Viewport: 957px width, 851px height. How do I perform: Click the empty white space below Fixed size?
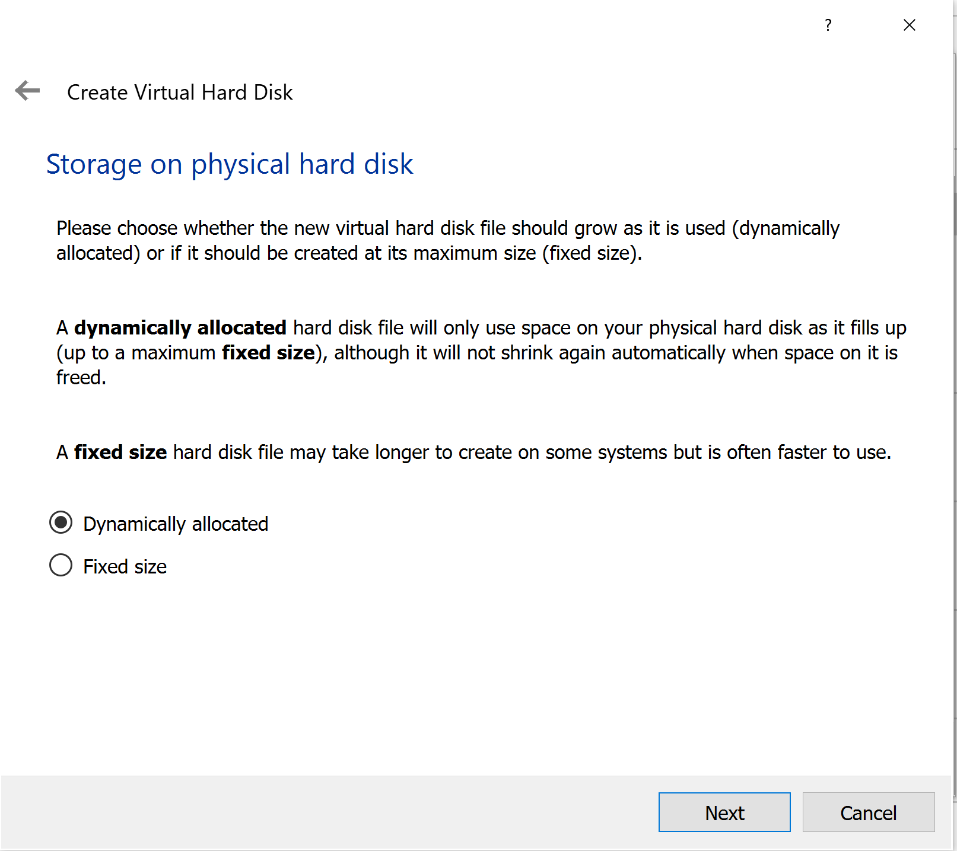pos(475,676)
